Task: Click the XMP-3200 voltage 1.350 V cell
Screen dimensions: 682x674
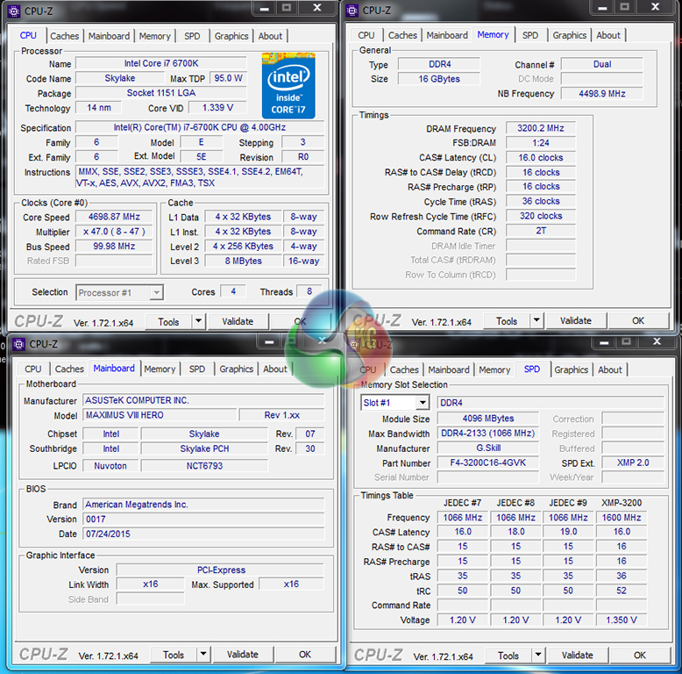Action: 622,620
